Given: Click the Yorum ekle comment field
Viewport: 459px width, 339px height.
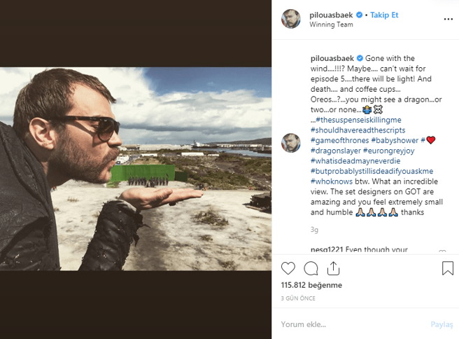Looking at the screenshot, I should (x=350, y=324).
